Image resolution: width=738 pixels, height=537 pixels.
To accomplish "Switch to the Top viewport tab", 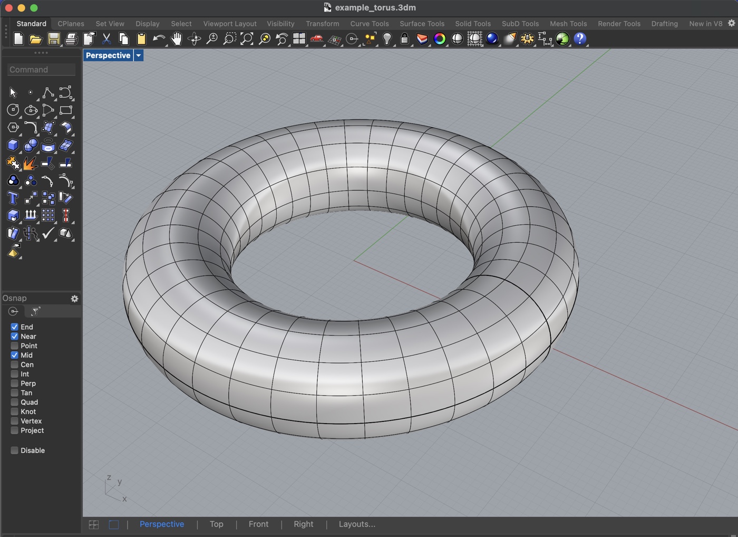I will tap(217, 524).
